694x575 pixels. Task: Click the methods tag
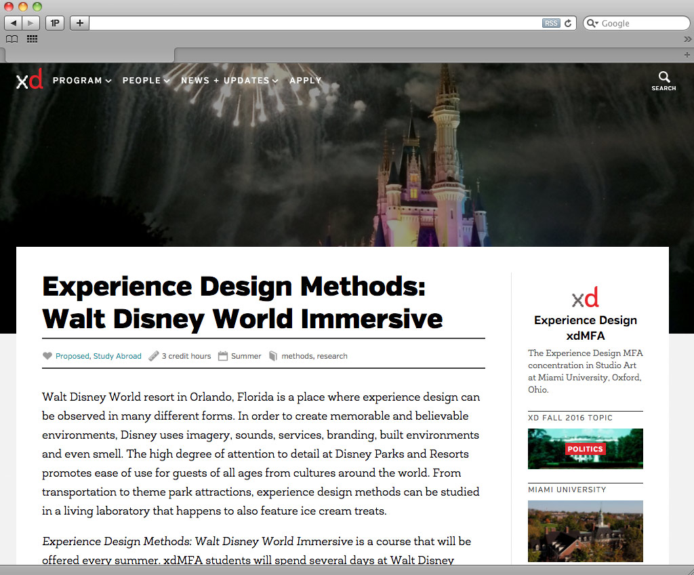click(298, 356)
